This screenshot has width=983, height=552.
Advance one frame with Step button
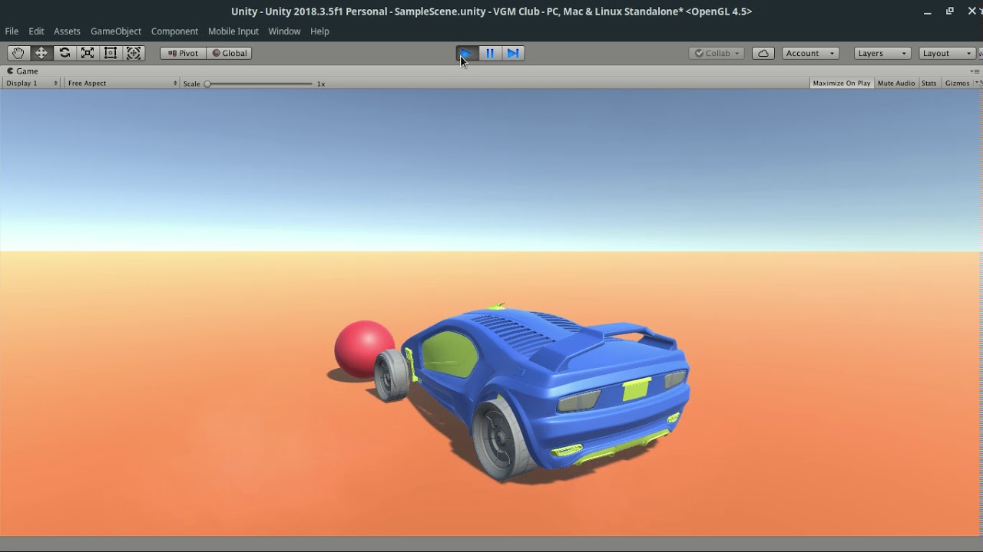[x=513, y=53]
